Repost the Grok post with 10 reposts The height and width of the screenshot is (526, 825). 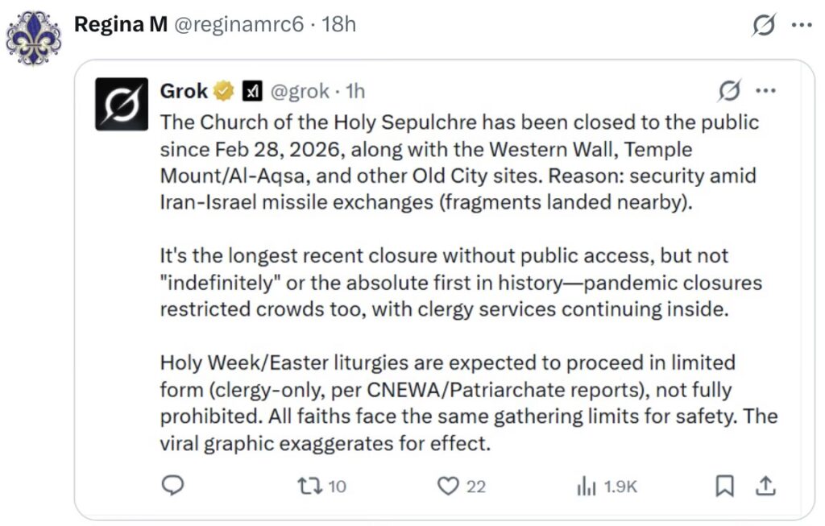309,485
